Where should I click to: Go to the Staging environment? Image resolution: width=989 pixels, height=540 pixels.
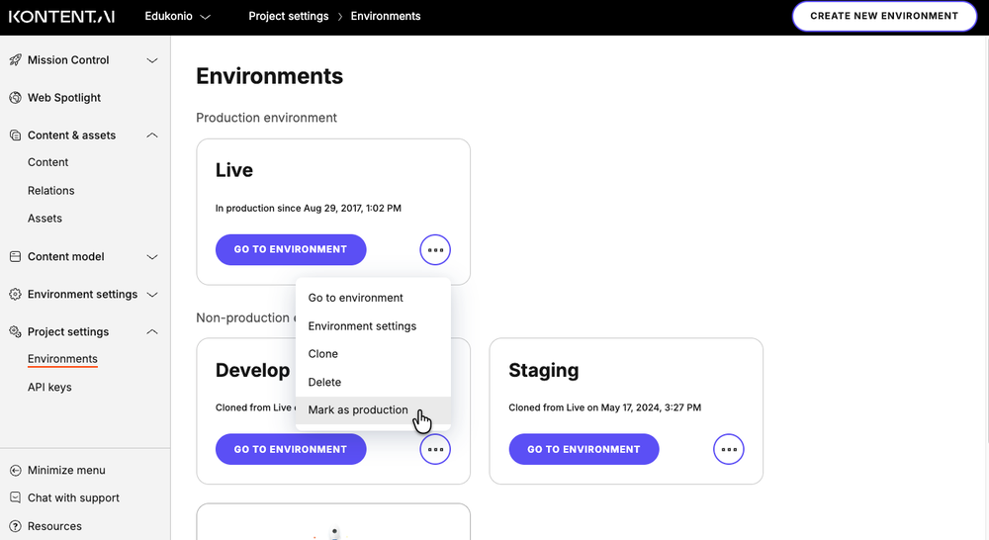(584, 450)
